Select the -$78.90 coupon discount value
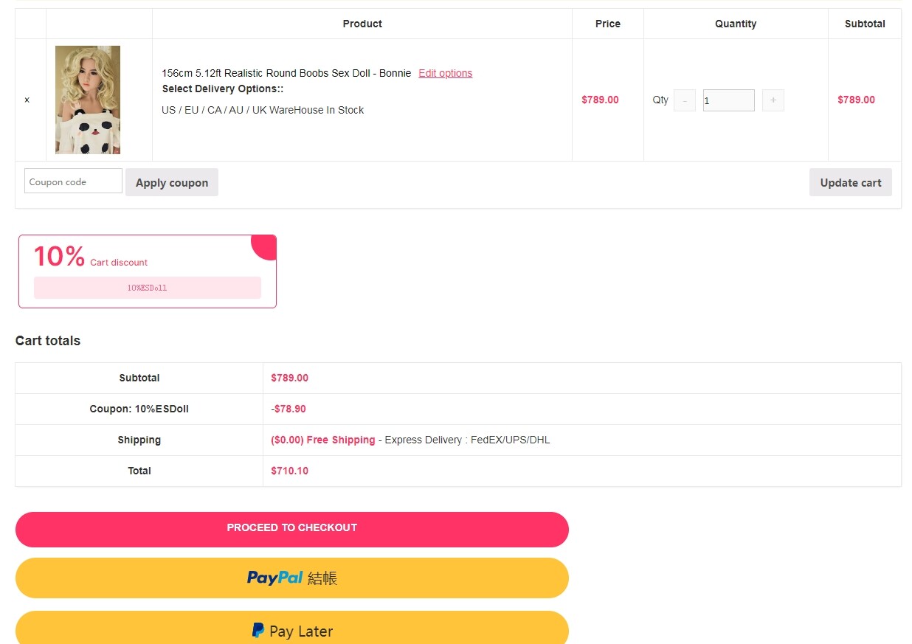Image resolution: width=912 pixels, height=644 pixels. (x=289, y=409)
